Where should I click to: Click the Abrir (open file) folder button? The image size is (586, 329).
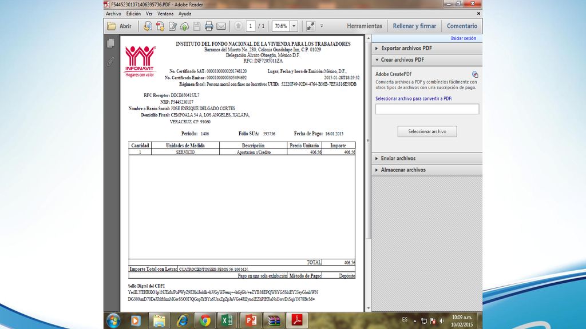(120, 26)
